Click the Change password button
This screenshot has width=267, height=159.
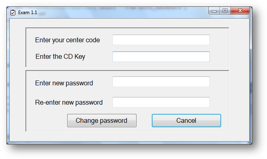click(x=102, y=120)
